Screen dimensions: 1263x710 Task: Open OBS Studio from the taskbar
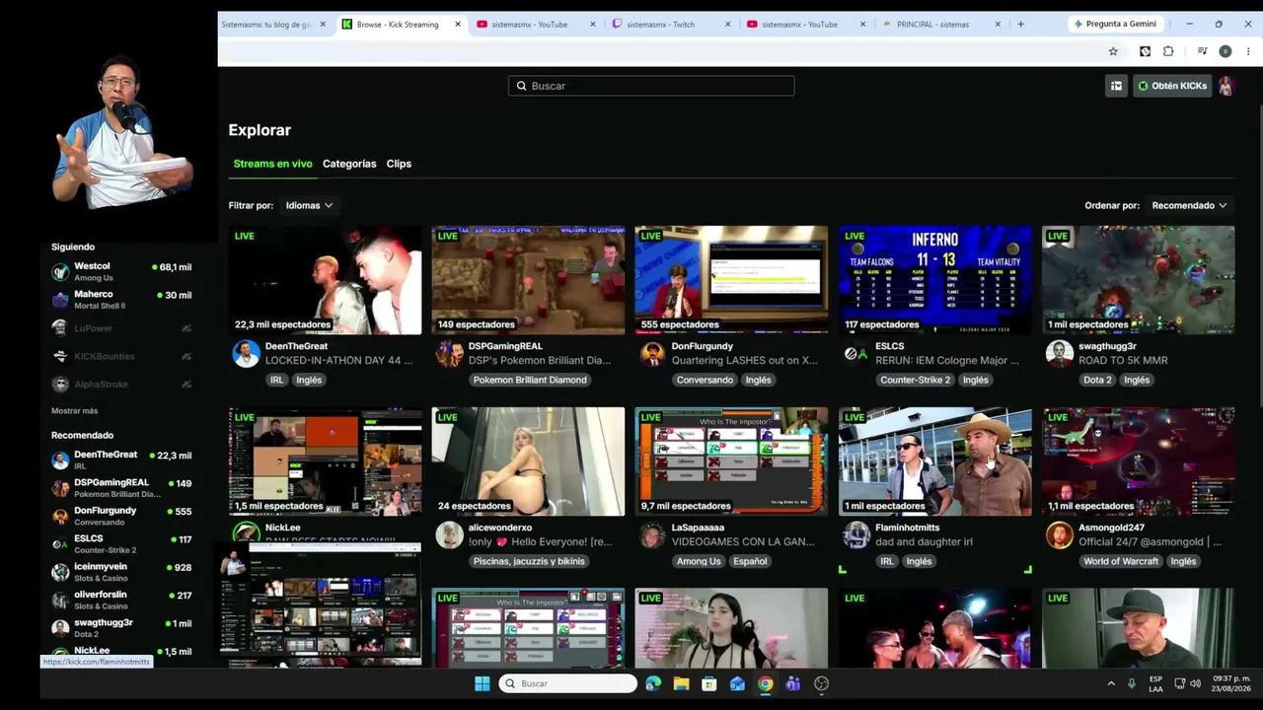pos(821,683)
